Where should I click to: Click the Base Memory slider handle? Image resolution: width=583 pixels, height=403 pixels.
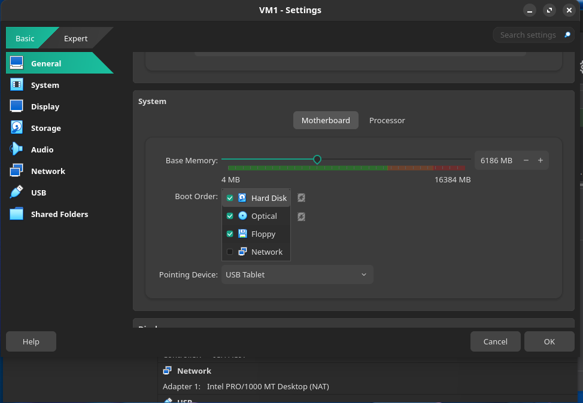[x=317, y=160]
